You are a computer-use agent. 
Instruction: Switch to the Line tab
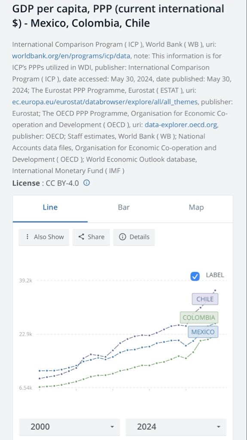coord(50,208)
